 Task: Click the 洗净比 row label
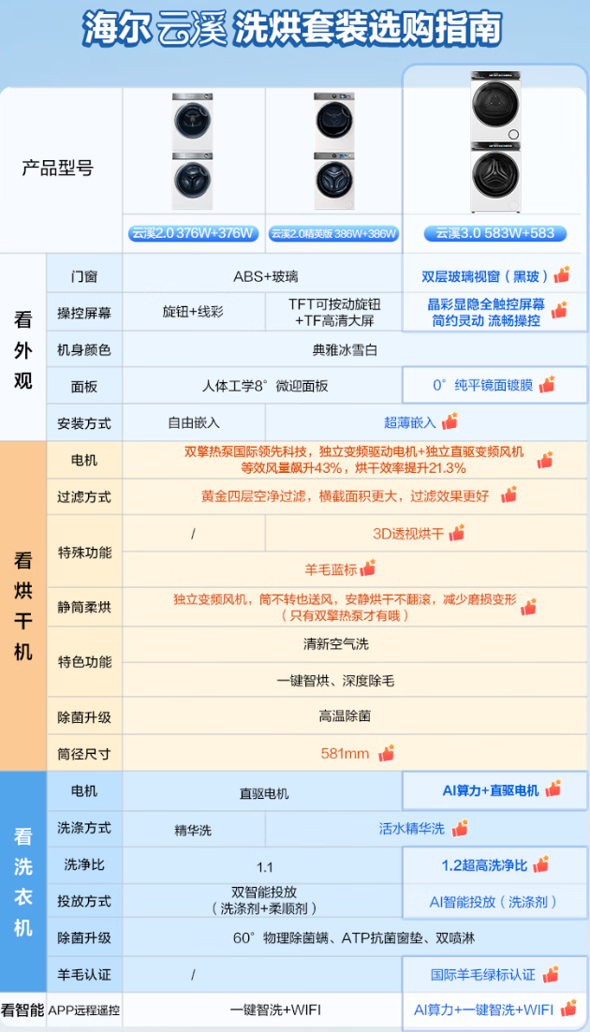83,864
